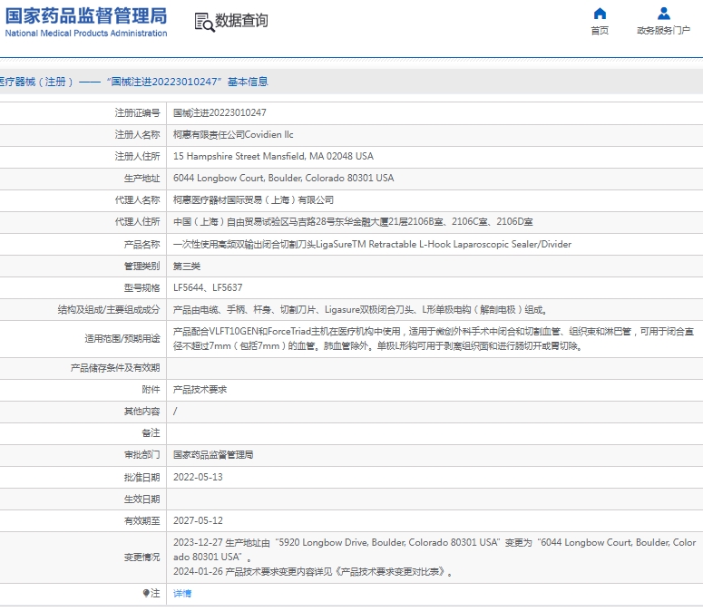Viewport: 703px width, 611px height.
Task: Select registration number value 国械注进20223010247
Action: pyautogui.click(x=220, y=112)
